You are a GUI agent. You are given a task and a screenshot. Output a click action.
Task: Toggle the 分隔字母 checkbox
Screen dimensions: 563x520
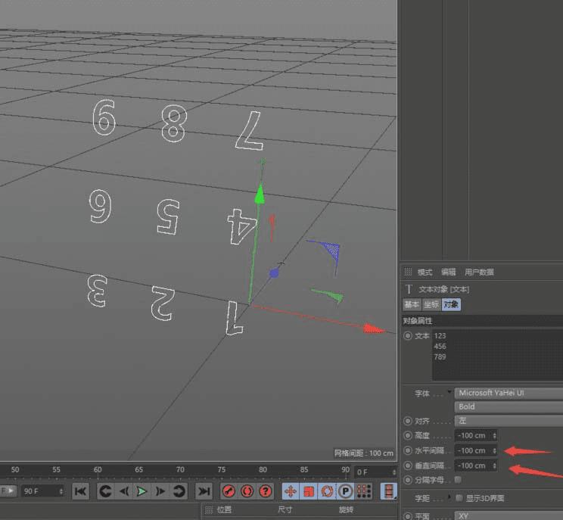click(x=459, y=480)
